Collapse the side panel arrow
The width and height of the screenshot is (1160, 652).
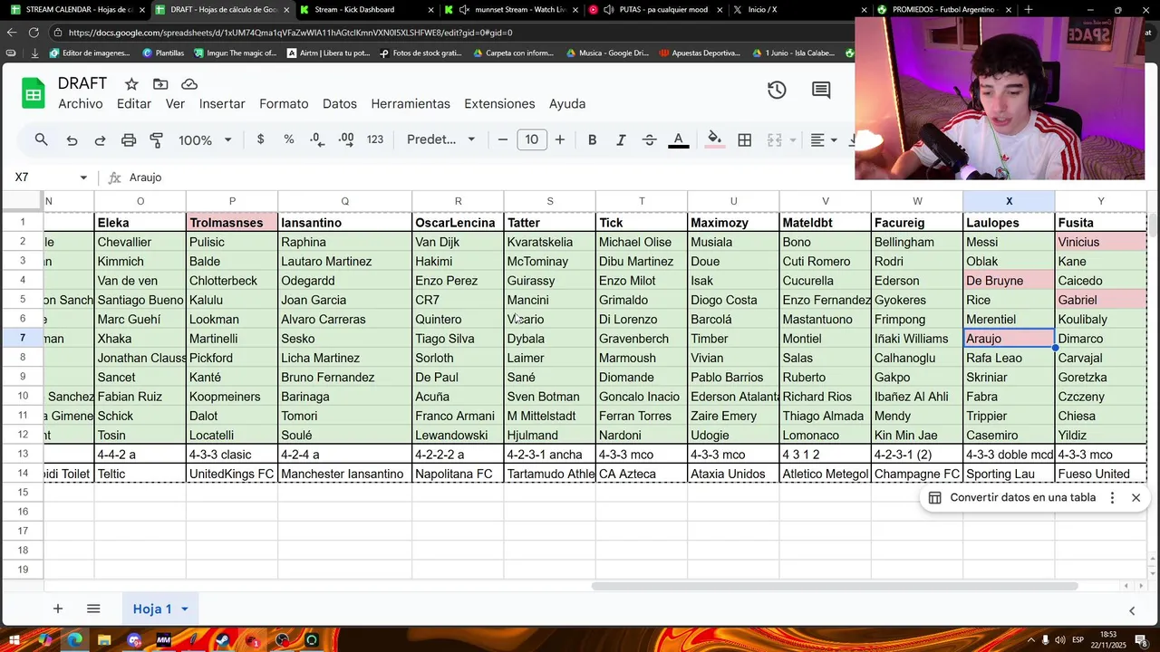click(1131, 610)
